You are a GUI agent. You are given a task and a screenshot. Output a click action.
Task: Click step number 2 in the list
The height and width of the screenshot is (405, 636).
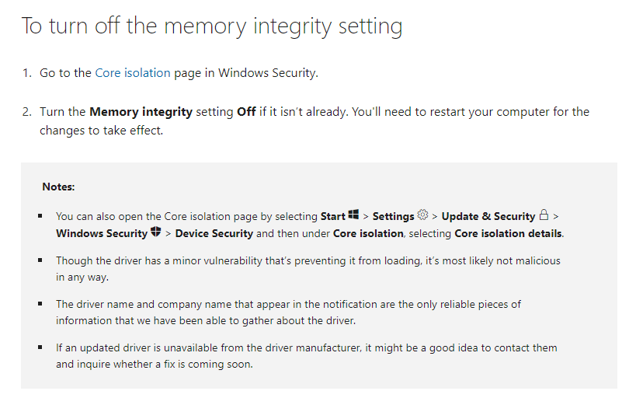[x=26, y=112]
